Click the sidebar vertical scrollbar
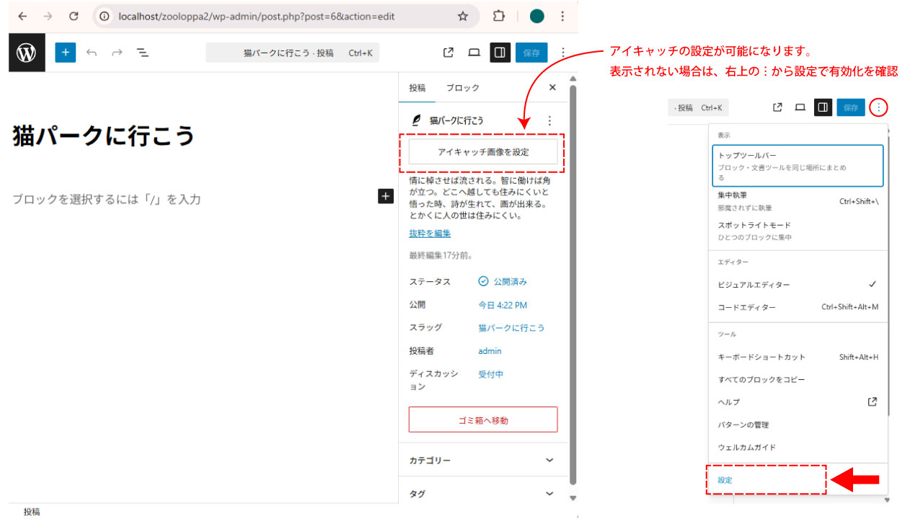The width and height of the screenshot is (923, 519). coord(573,285)
